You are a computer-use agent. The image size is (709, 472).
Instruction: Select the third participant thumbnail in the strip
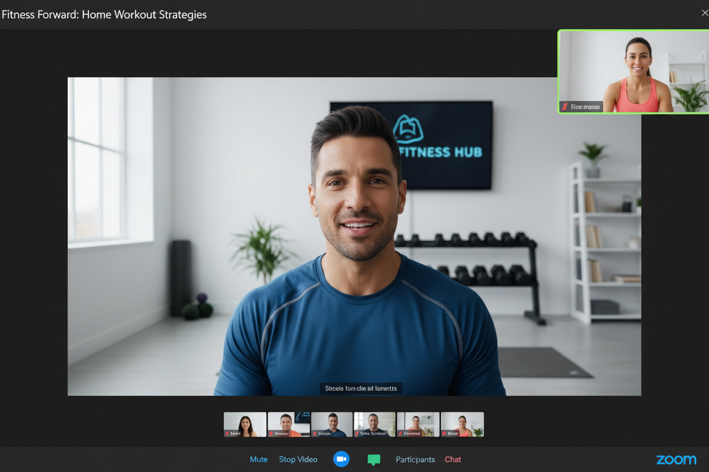tap(332, 424)
